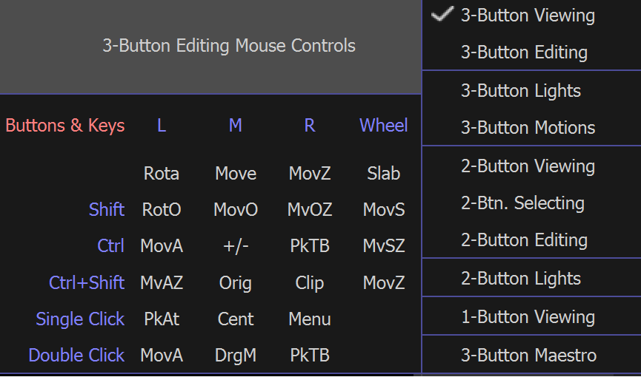Select the checked 3-Button Viewing mode

[528, 16]
